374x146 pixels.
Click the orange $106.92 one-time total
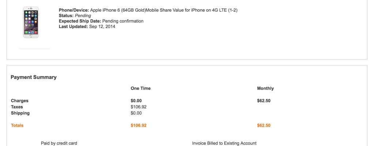click(138, 126)
